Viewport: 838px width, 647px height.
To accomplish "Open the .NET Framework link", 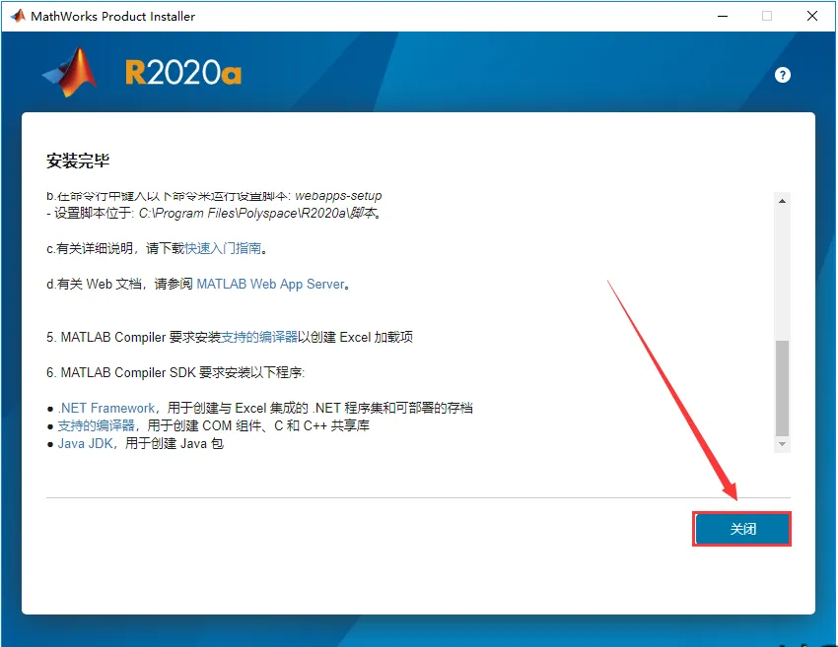I will click(106, 409).
